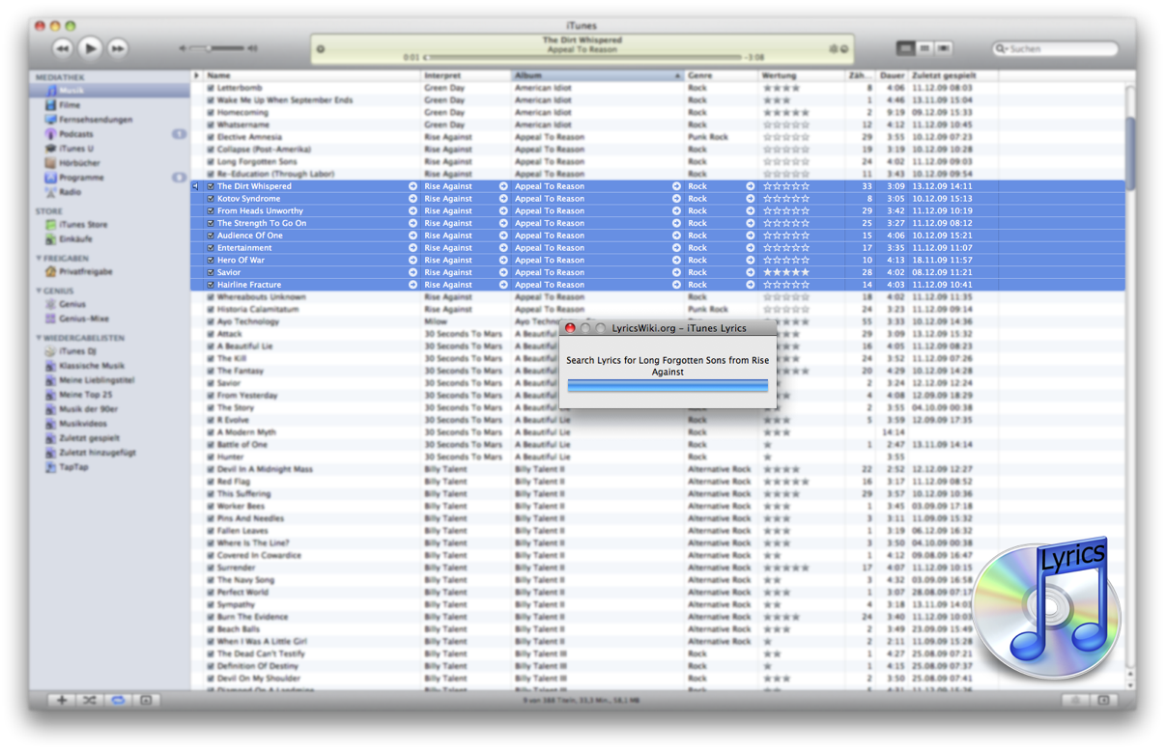Select the song Devil In A Midnight Mass
Image resolution: width=1165 pixels, height=750 pixels.
point(265,469)
